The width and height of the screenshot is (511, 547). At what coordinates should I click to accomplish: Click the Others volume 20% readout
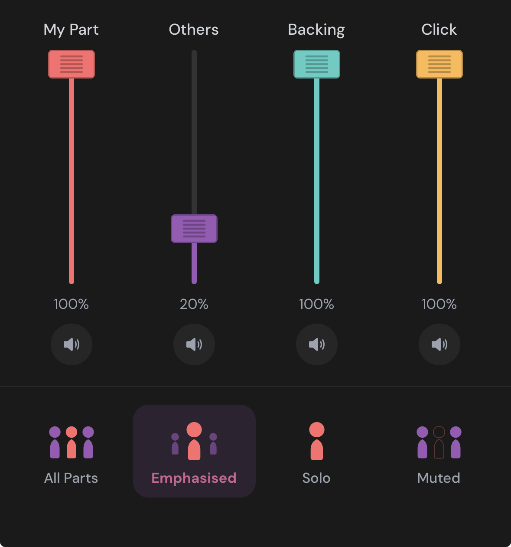click(194, 304)
